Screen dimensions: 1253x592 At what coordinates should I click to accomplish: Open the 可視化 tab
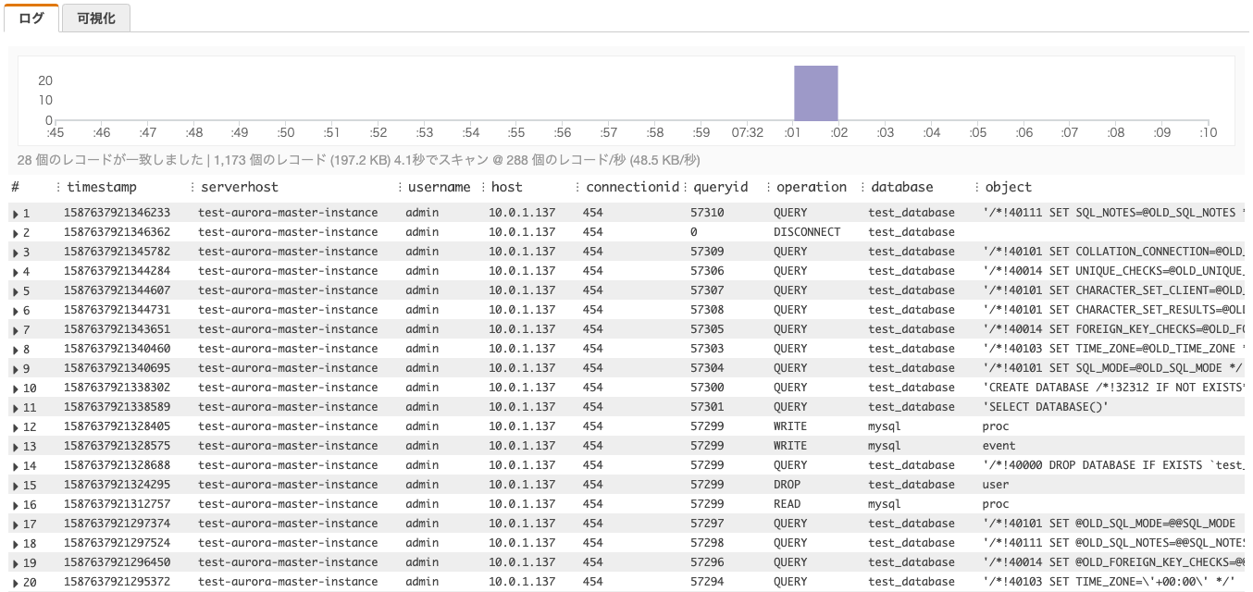point(95,18)
